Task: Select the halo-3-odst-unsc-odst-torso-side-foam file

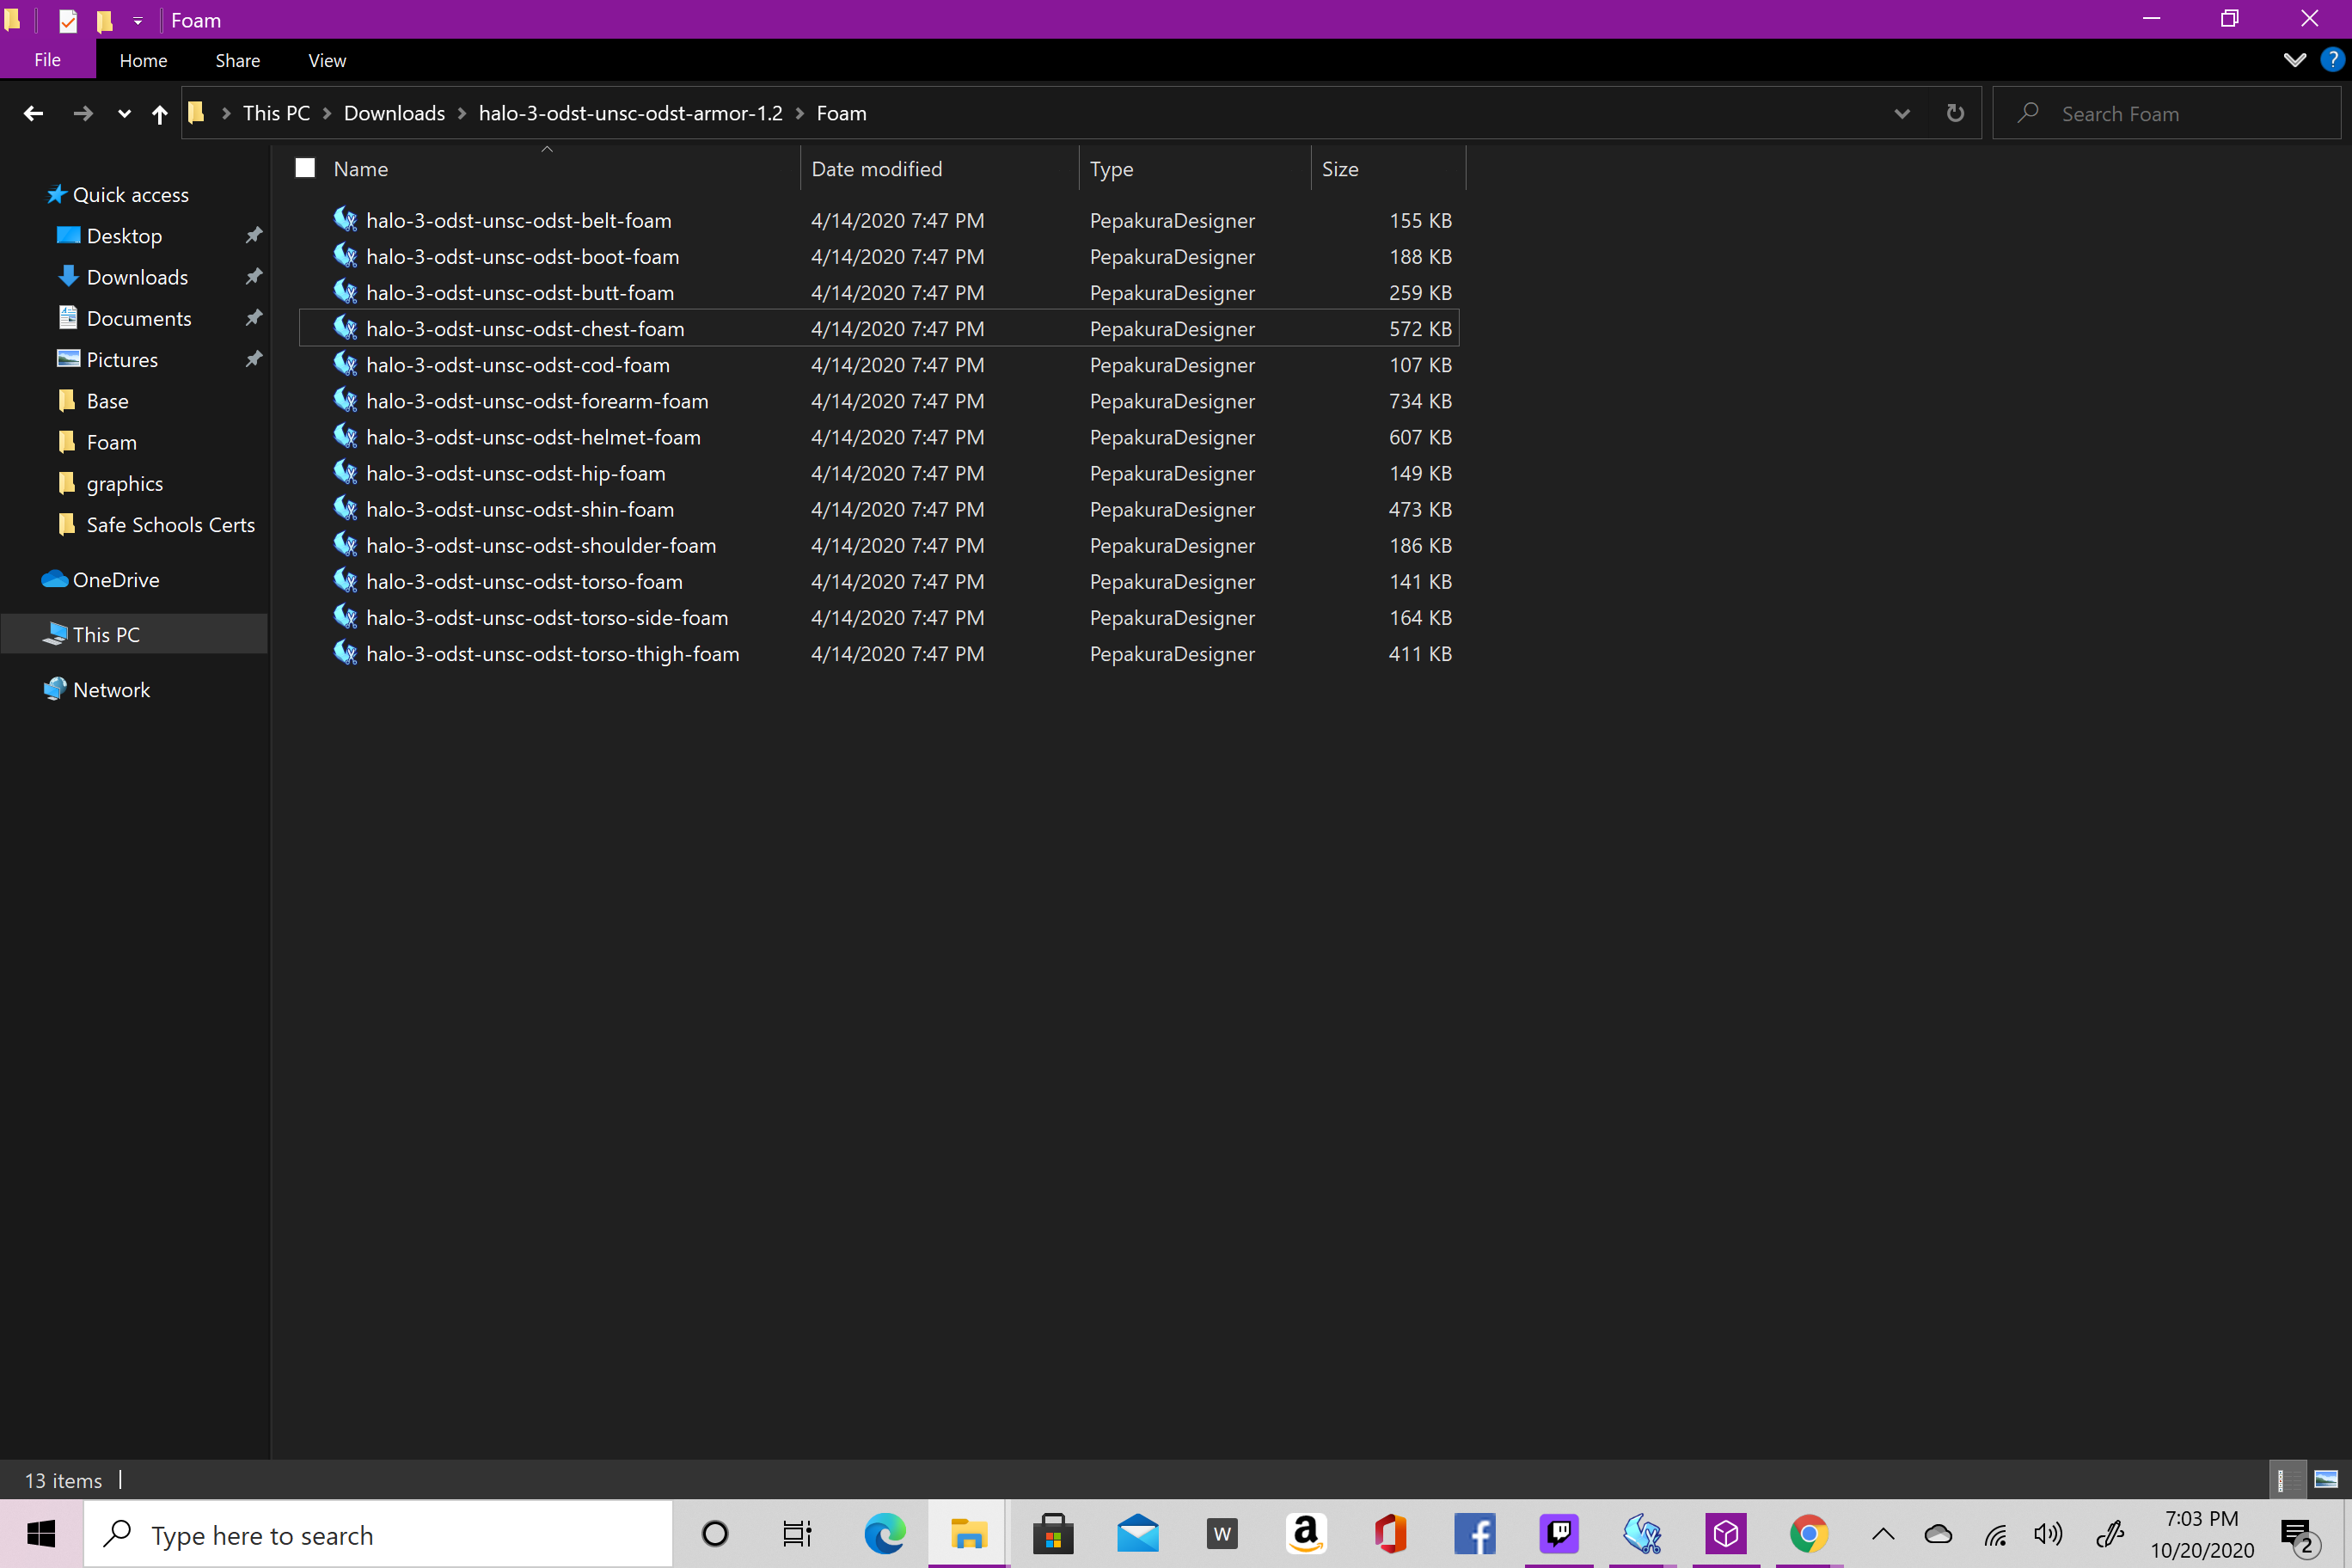Action: pyautogui.click(x=879, y=617)
